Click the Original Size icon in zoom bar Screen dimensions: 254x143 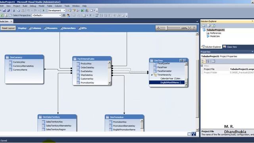point(194,28)
